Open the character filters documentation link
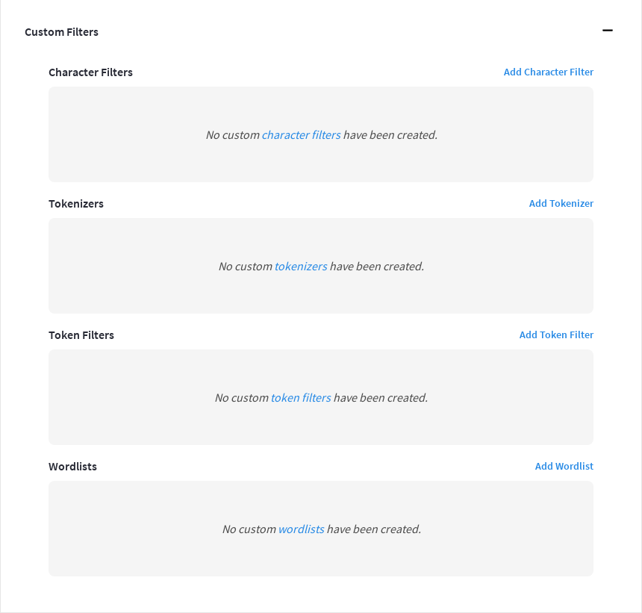Image resolution: width=642 pixels, height=613 pixels. point(301,134)
